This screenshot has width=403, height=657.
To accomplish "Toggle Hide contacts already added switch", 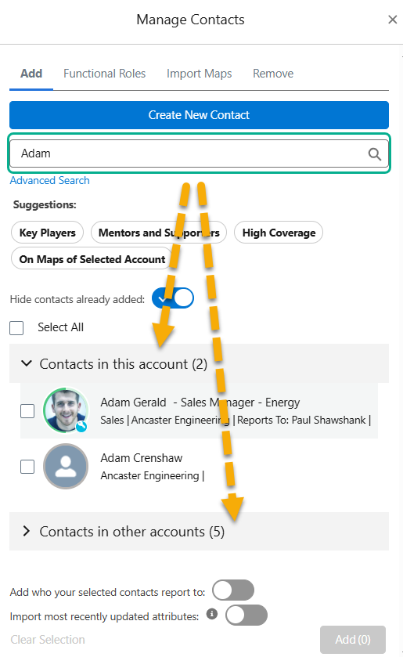I will tap(173, 298).
